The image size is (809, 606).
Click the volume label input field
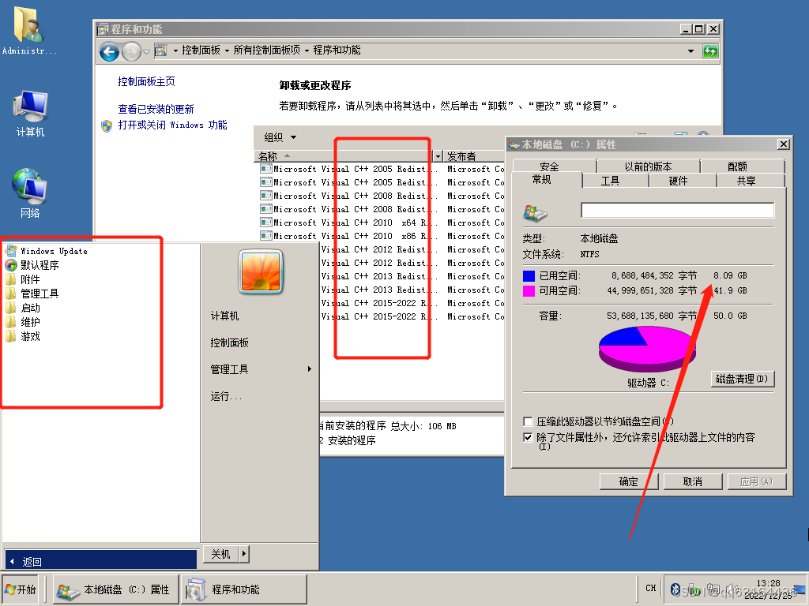point(677,210)
